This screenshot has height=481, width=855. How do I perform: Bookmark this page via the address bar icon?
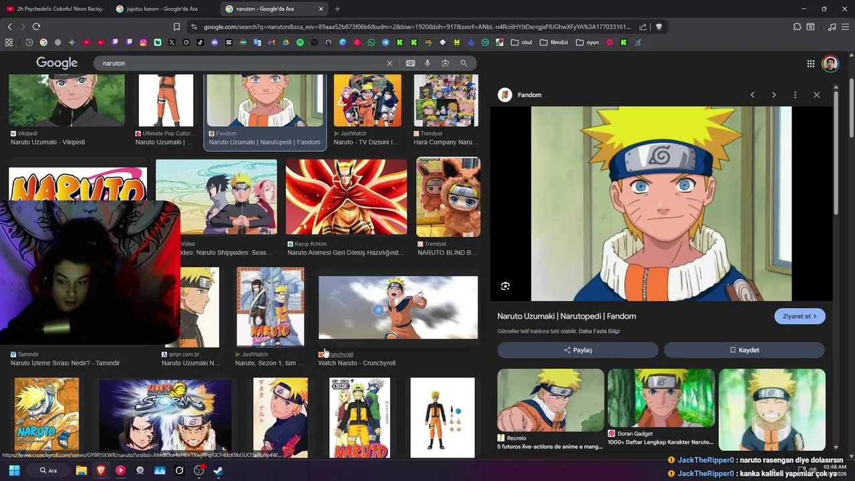point(176,27)
